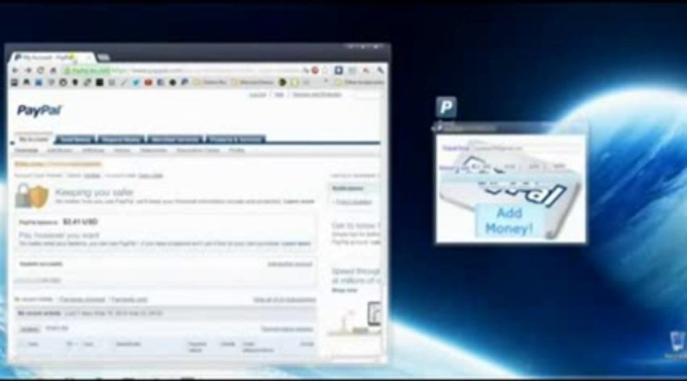Open the Facebook bookmark icon
The height and width of the screenshot is (381, 687).
coord(160,83)
